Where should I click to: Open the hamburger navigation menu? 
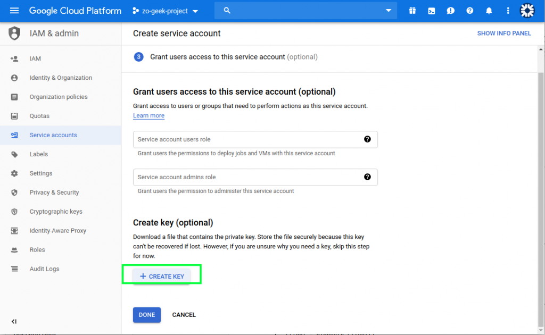point(14,11)
